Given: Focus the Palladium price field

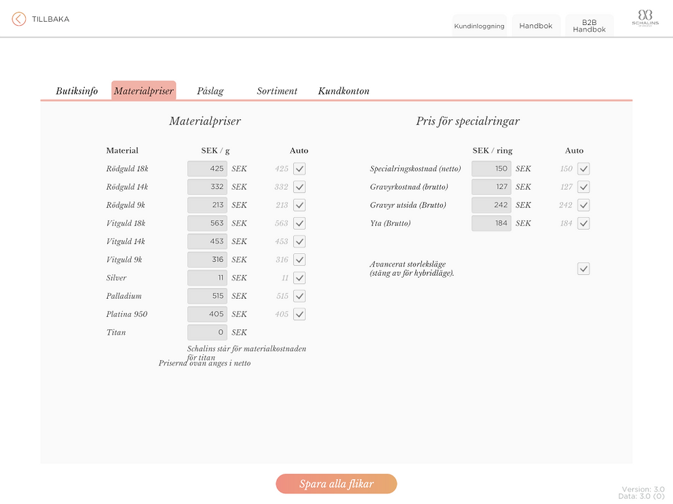Looking at the screenshot, I should (x=207, y=296).
